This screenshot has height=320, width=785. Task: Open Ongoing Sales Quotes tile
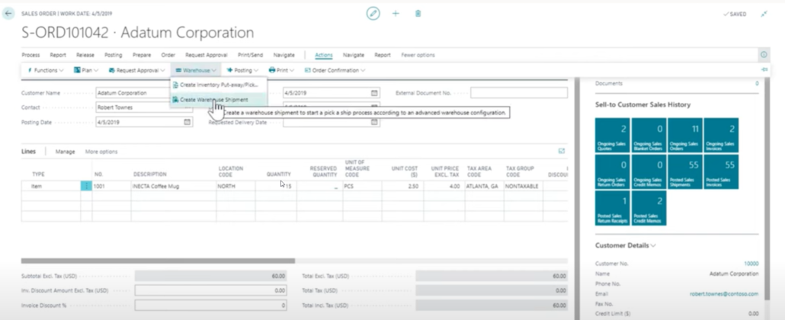(612, 135)
